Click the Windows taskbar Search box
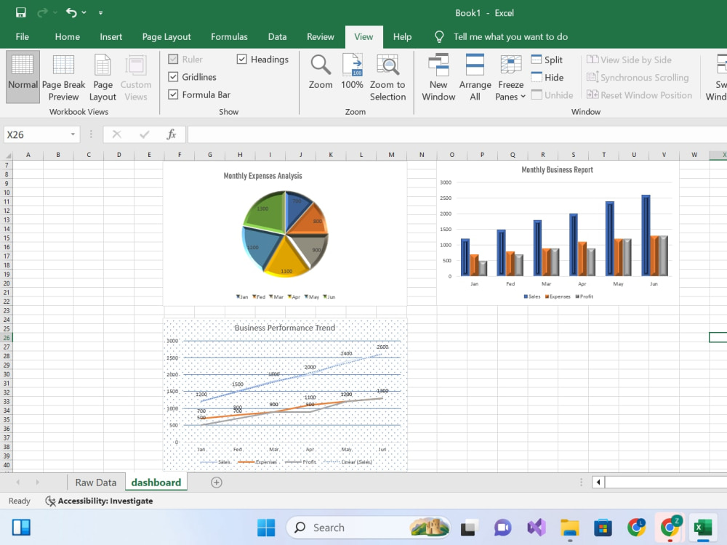Viewport: 727px width, 545px height. (x=369, y=528)
